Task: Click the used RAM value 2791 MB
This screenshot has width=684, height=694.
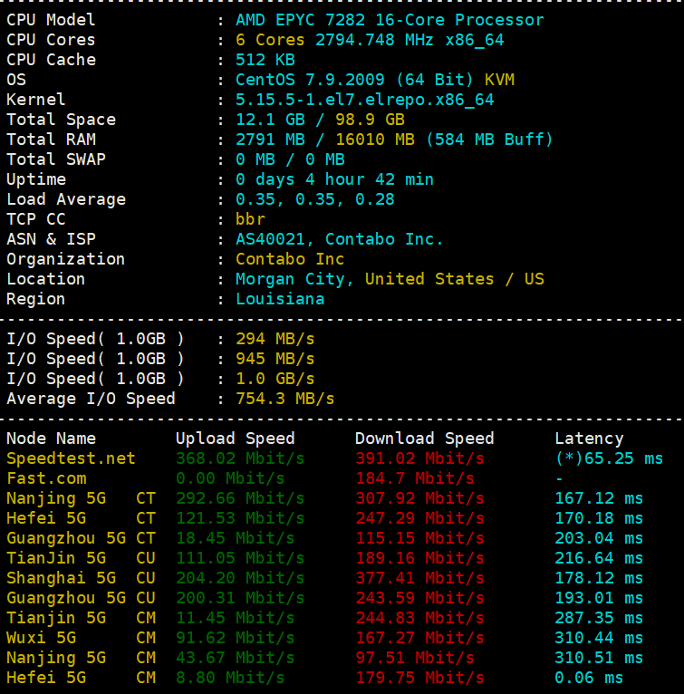Action: tap(270, 140)
